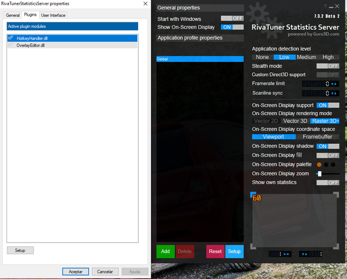
Task: Set application detection level to High
Action: (x=328, y=57)
